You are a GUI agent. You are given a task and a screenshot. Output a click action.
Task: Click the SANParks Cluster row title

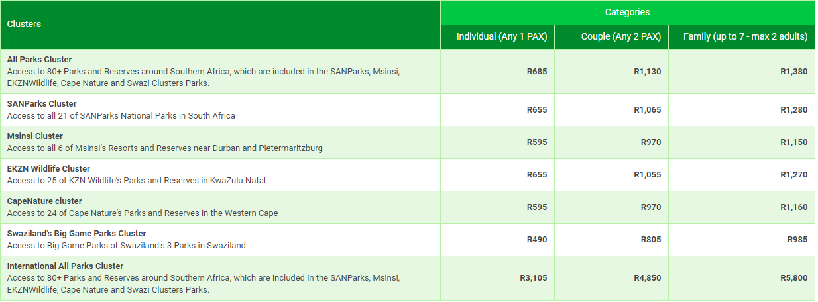(42, 104)
